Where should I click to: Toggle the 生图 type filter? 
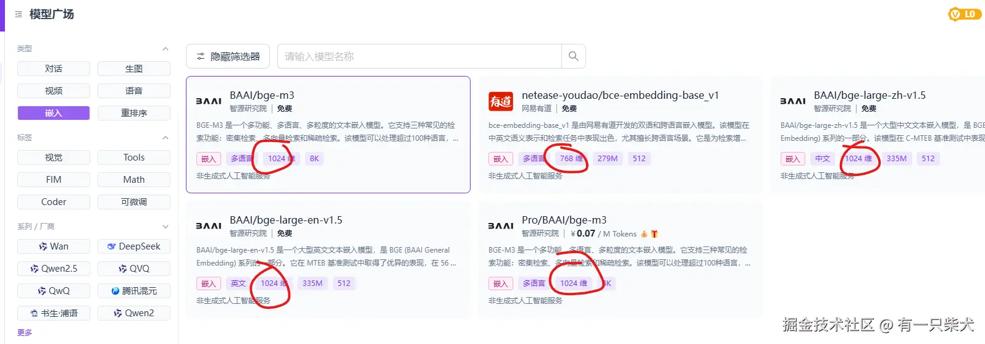coord(134,69)
